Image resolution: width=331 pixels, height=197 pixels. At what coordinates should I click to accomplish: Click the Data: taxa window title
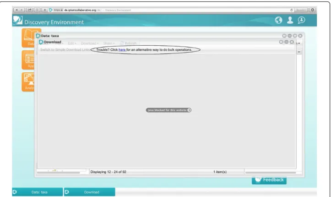[50, 36]
